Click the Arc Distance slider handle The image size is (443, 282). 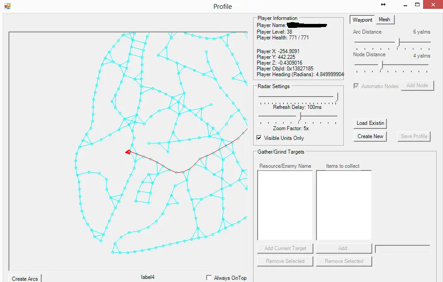tap(398, 42)
